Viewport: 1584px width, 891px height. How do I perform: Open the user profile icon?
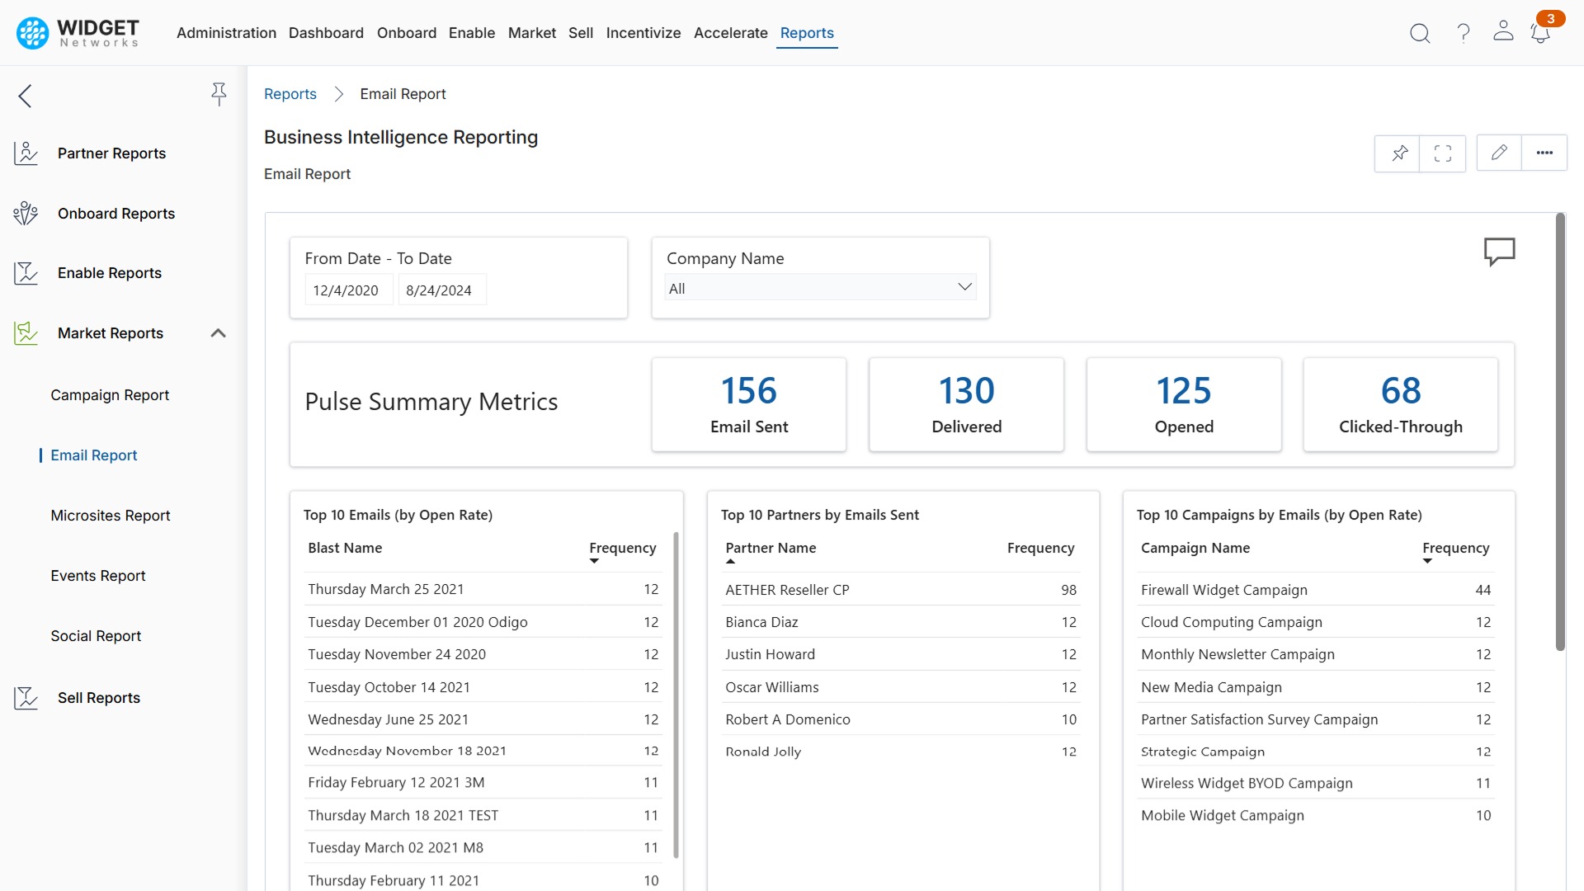[x=1503, y=33]
